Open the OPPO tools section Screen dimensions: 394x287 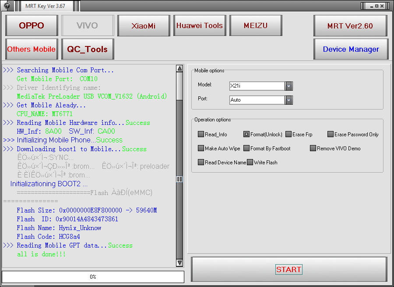32,25
